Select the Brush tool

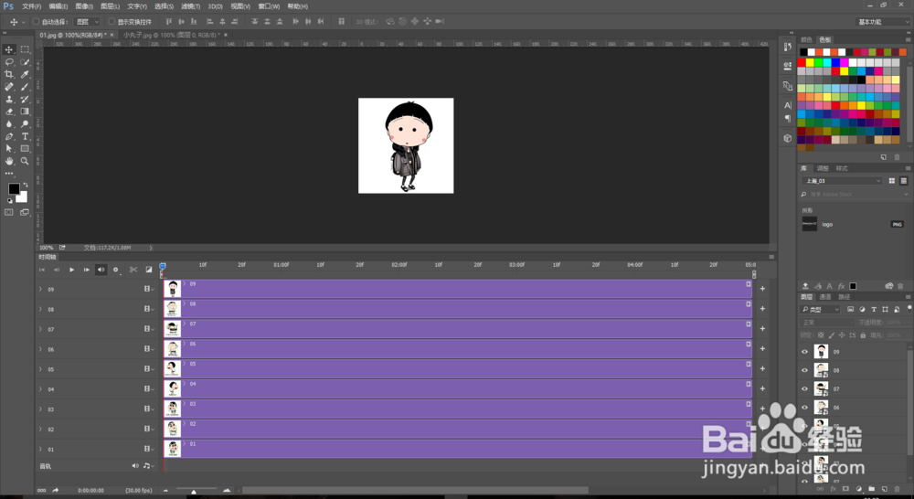point(25,86)
